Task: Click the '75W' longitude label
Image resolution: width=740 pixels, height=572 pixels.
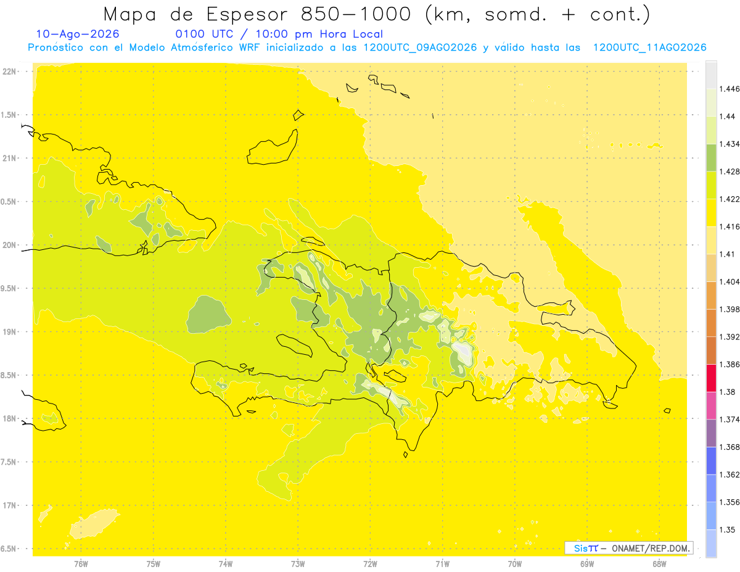Action: 153,564
